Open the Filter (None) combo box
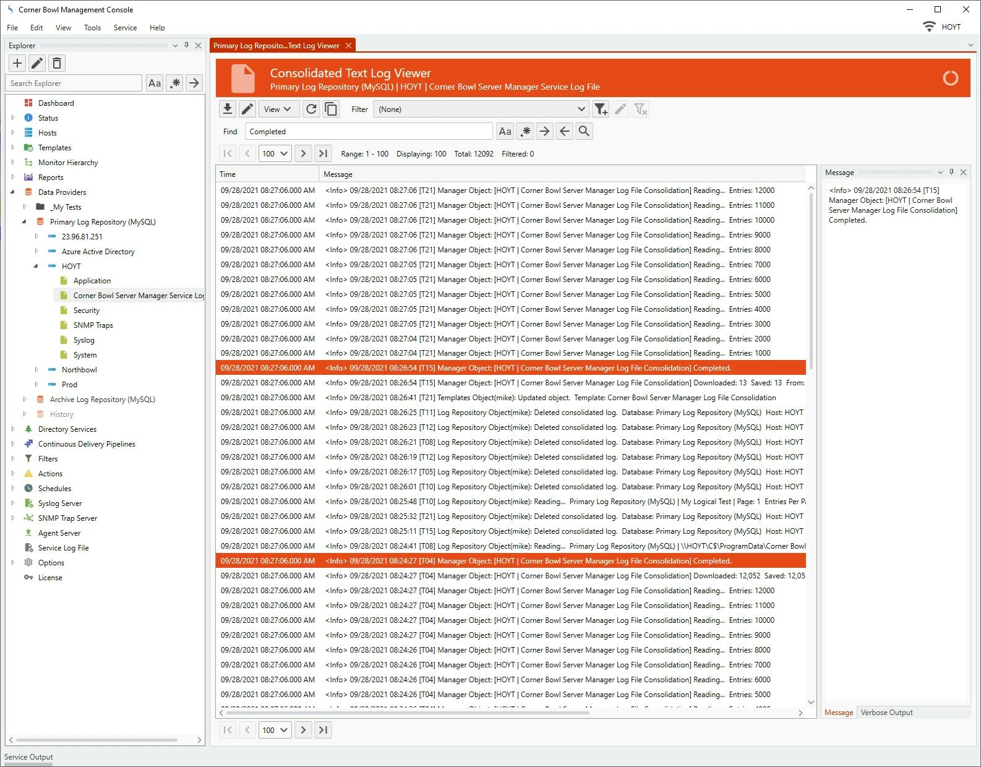The image size is (981, 767). 481,109
